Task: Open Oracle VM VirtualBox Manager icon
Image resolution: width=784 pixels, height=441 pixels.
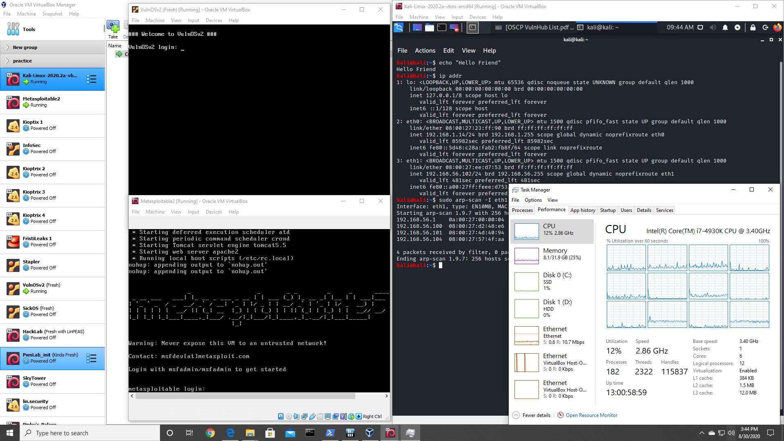Action: pos(5,5)
